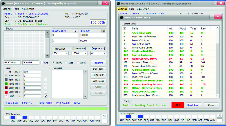Click the UNC register indicator in left window
226x126 pixels.
point(61,117)
